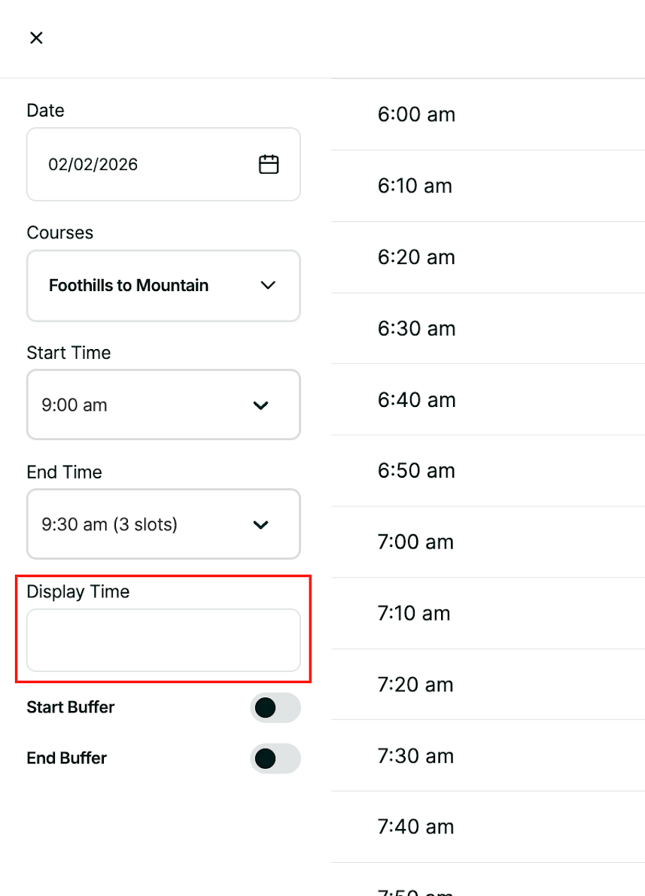Open the Courses selector showing Foothills to Mountain
Viewport: 645px width, 896px height.
[x=163, y=286]
